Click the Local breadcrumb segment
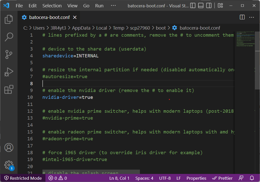The width and height of the screenshot is (260, 182). coord(102,28)
